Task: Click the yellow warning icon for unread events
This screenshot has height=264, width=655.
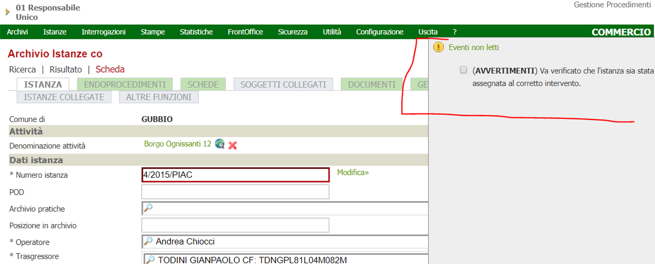Action: pos(439,47)
